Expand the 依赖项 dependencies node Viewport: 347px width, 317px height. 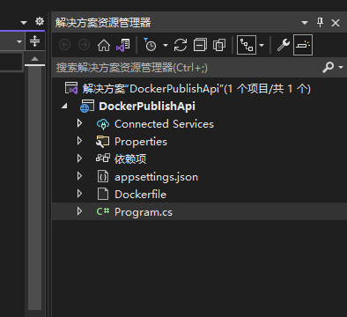tap(79, 158)
